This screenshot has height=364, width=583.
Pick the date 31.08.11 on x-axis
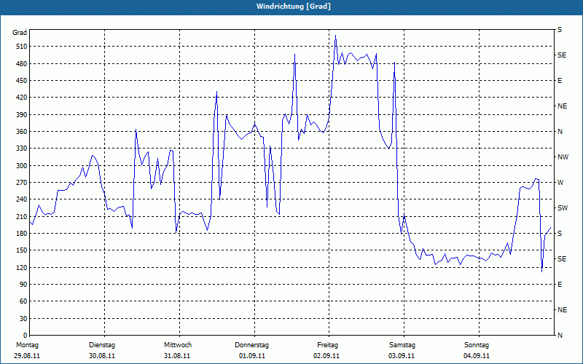click(177, 356)
